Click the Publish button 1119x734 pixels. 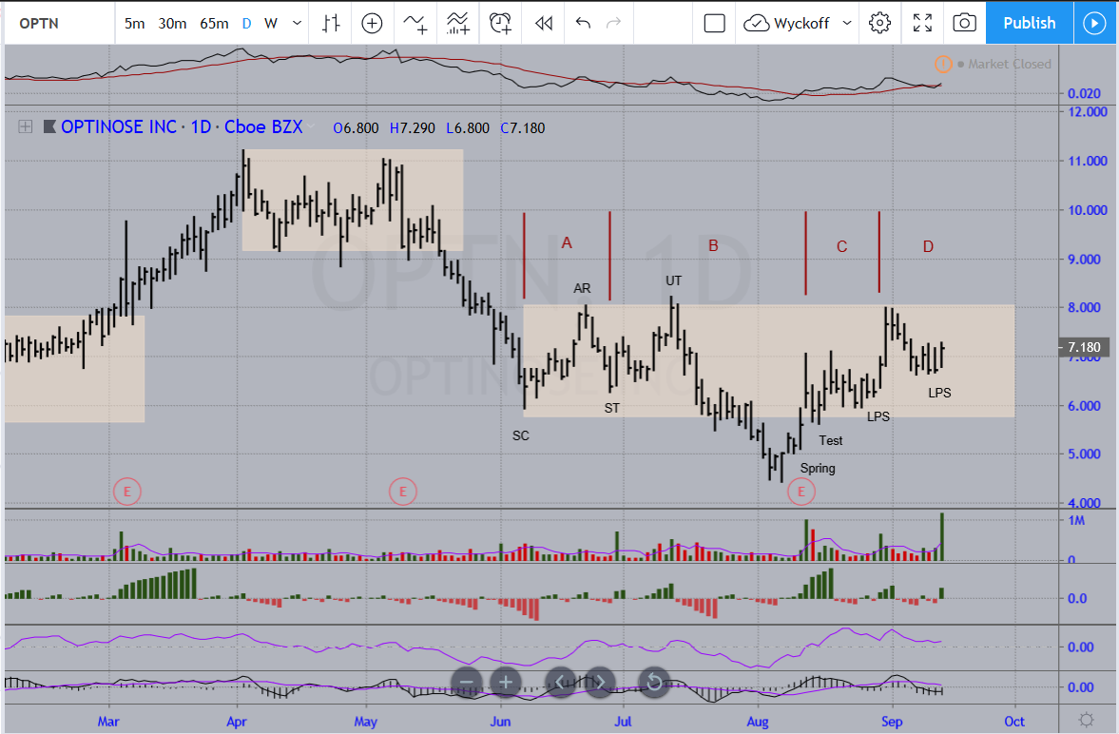pyautogui.click(x=1029, y=23)
